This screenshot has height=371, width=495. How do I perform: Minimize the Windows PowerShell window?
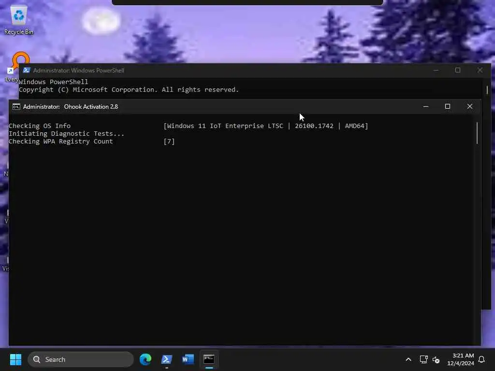(436, 70)
